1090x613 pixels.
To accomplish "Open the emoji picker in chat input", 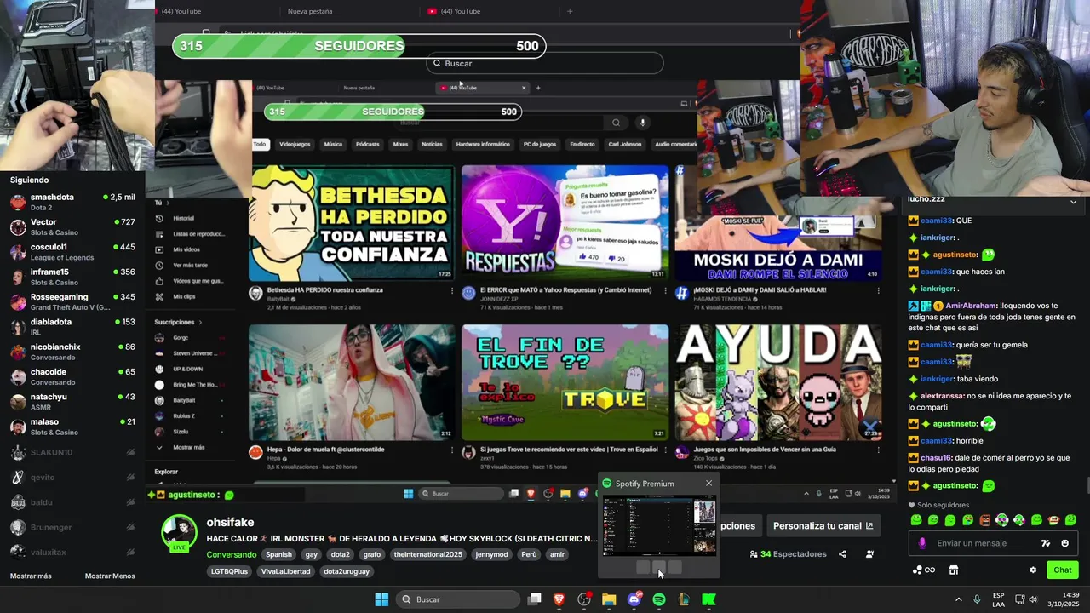I will pos(1065,543).
